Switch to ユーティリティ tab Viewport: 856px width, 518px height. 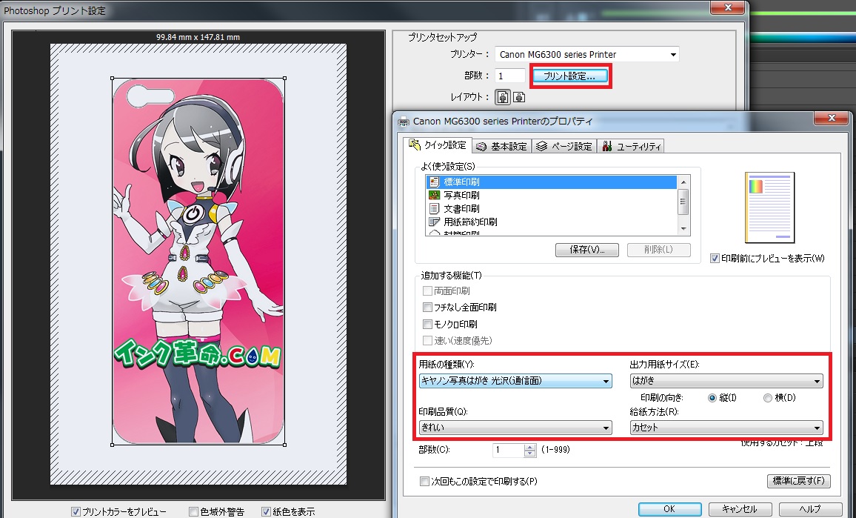pyautogui.click(x=632, y=147)
